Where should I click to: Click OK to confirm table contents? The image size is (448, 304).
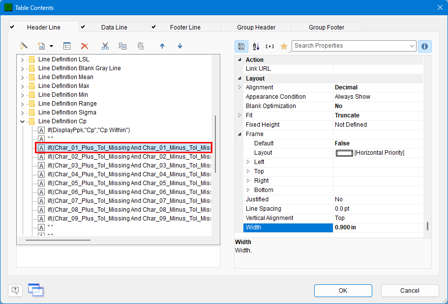tap(343, 291)
